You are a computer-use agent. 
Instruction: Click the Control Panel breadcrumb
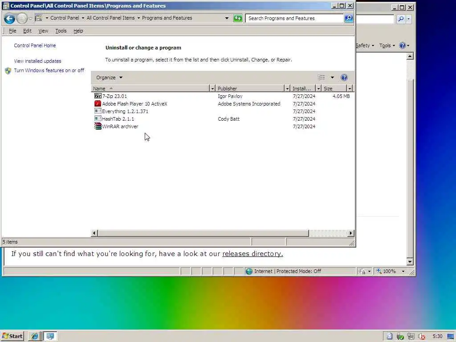point(65,18)
